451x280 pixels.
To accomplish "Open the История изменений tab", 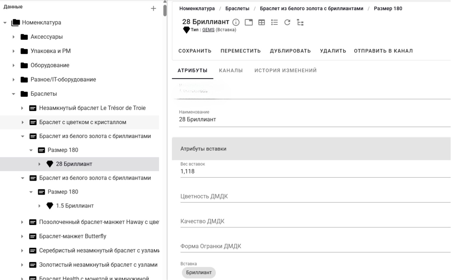I will [x=285, y=71].
